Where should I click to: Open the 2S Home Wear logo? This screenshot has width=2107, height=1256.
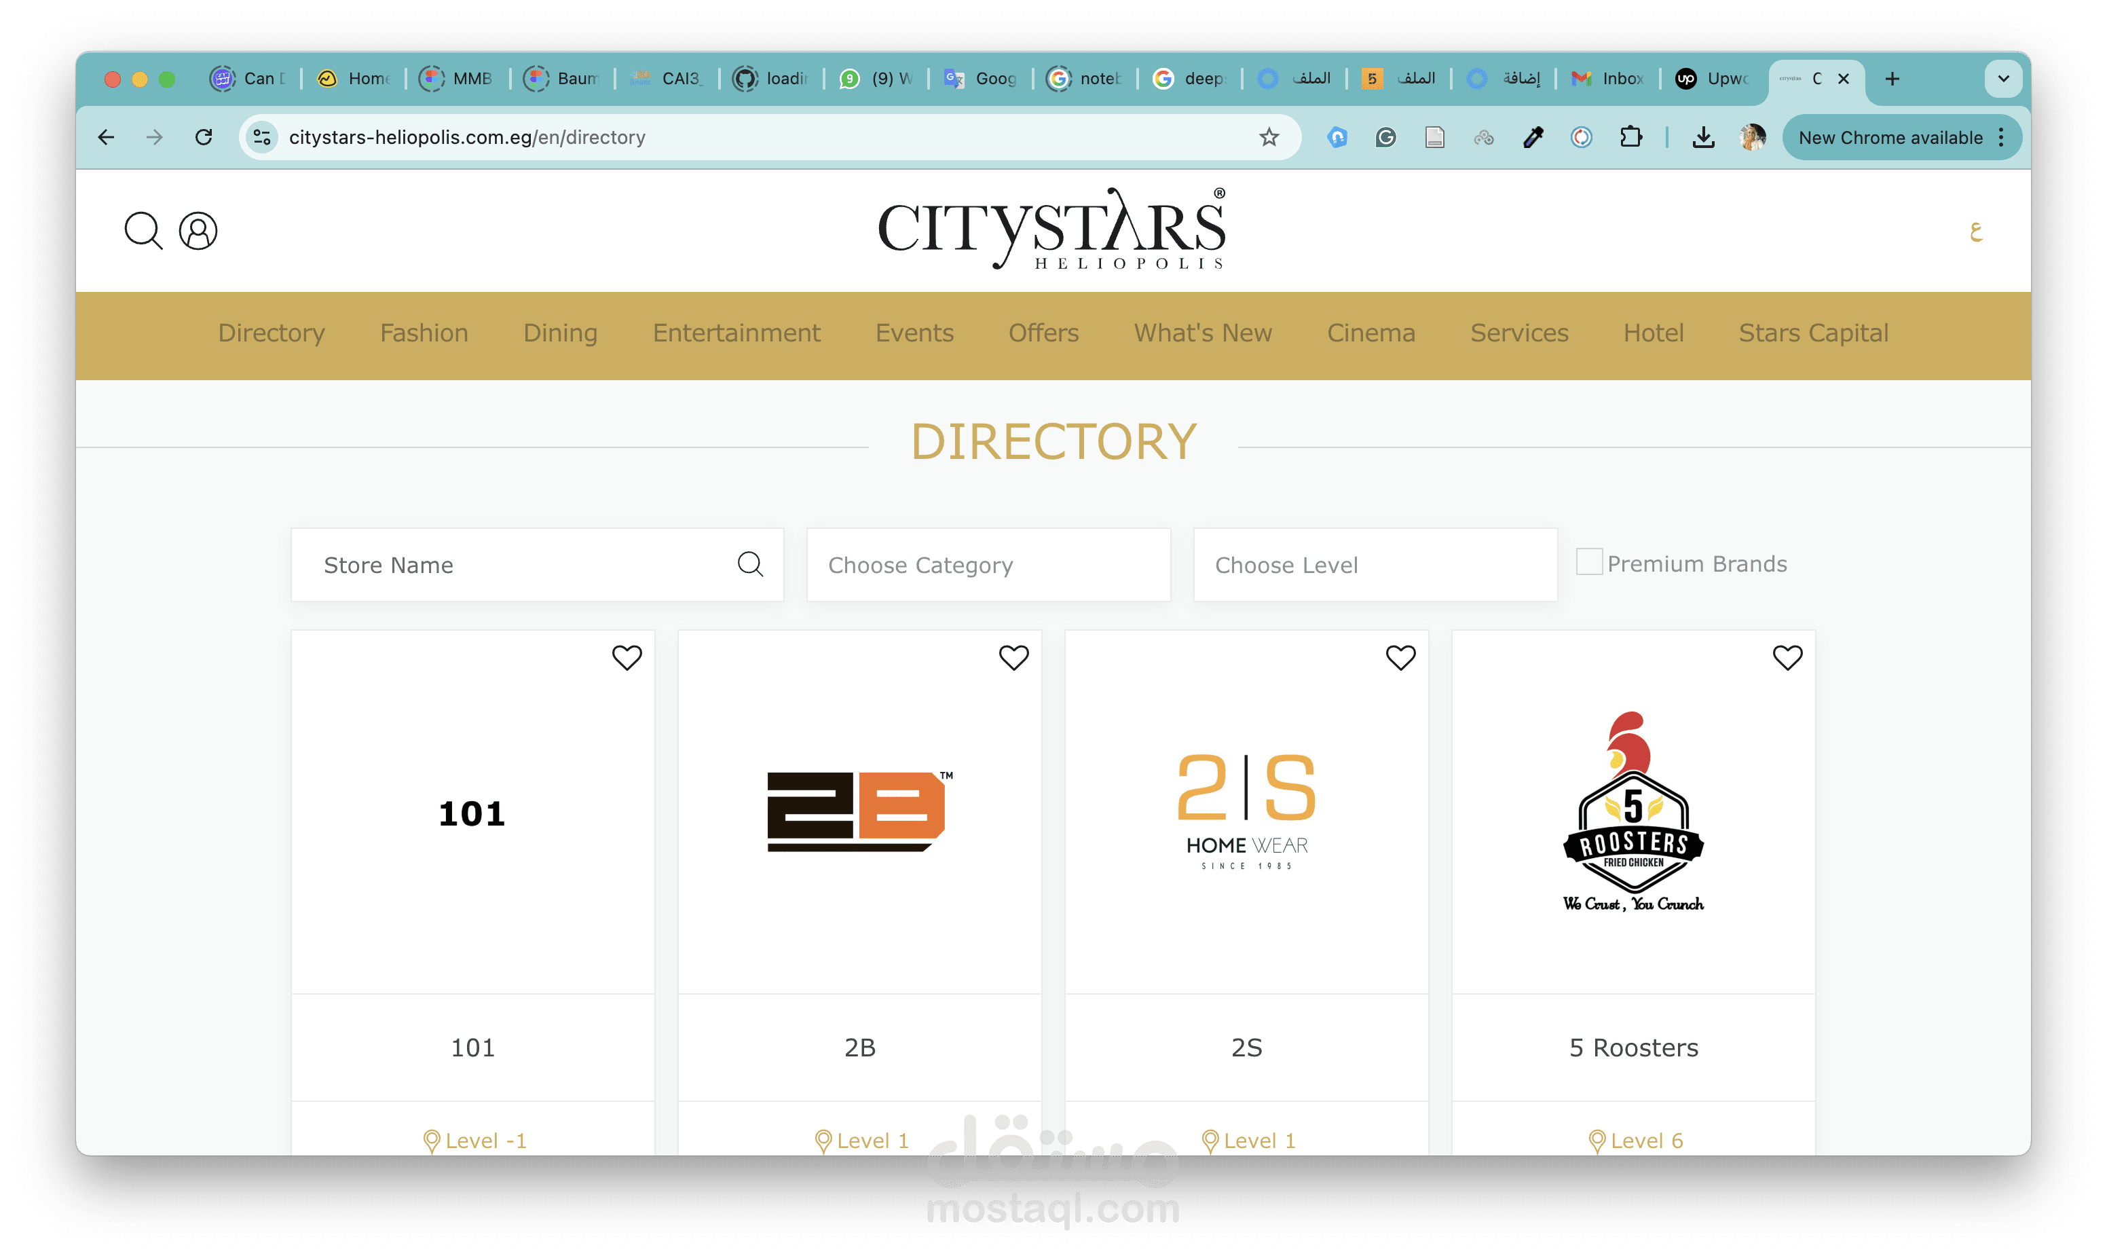1246,811
